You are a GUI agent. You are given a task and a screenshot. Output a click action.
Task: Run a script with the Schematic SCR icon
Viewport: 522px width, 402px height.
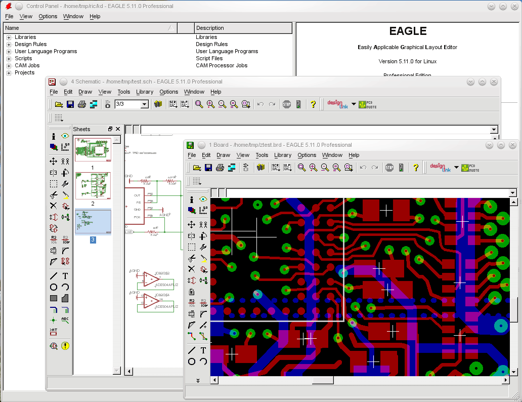[x=173, y=104]
